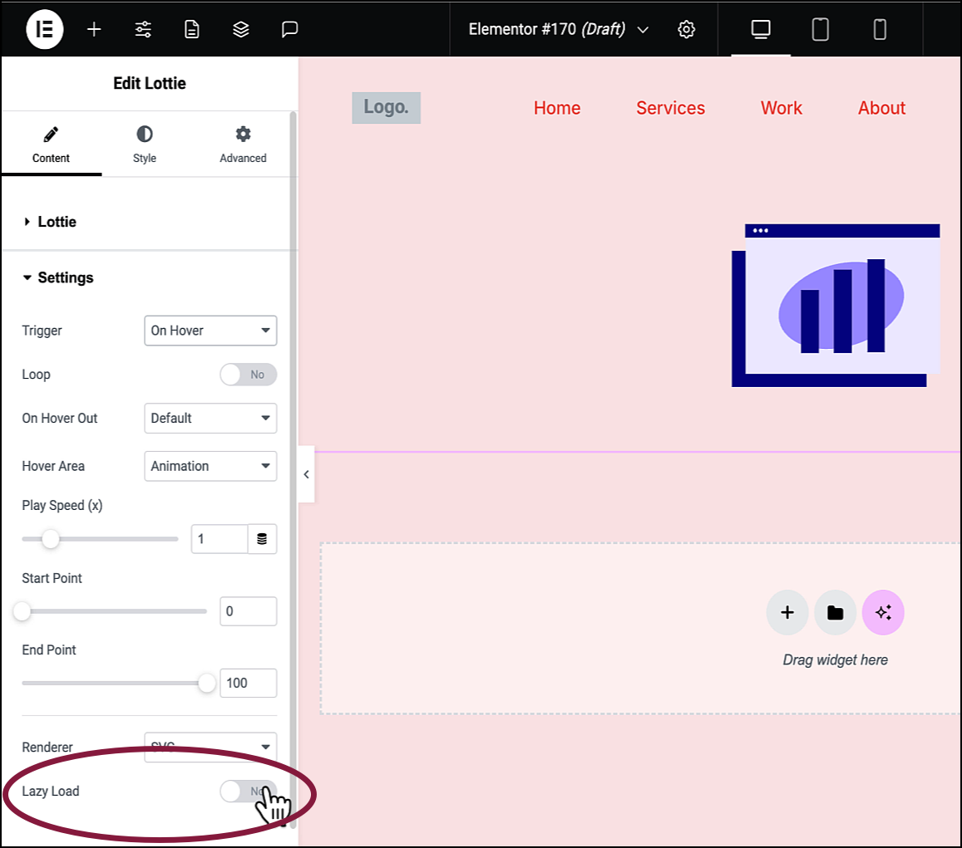Click the AI sparkle button in canvas
This screenshot has height=848, width=962.
(883, 612)
